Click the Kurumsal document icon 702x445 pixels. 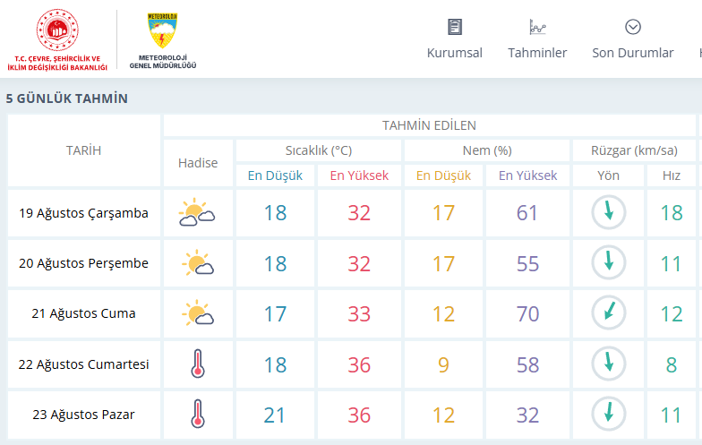pyautogui.click(x=455, y=27)
